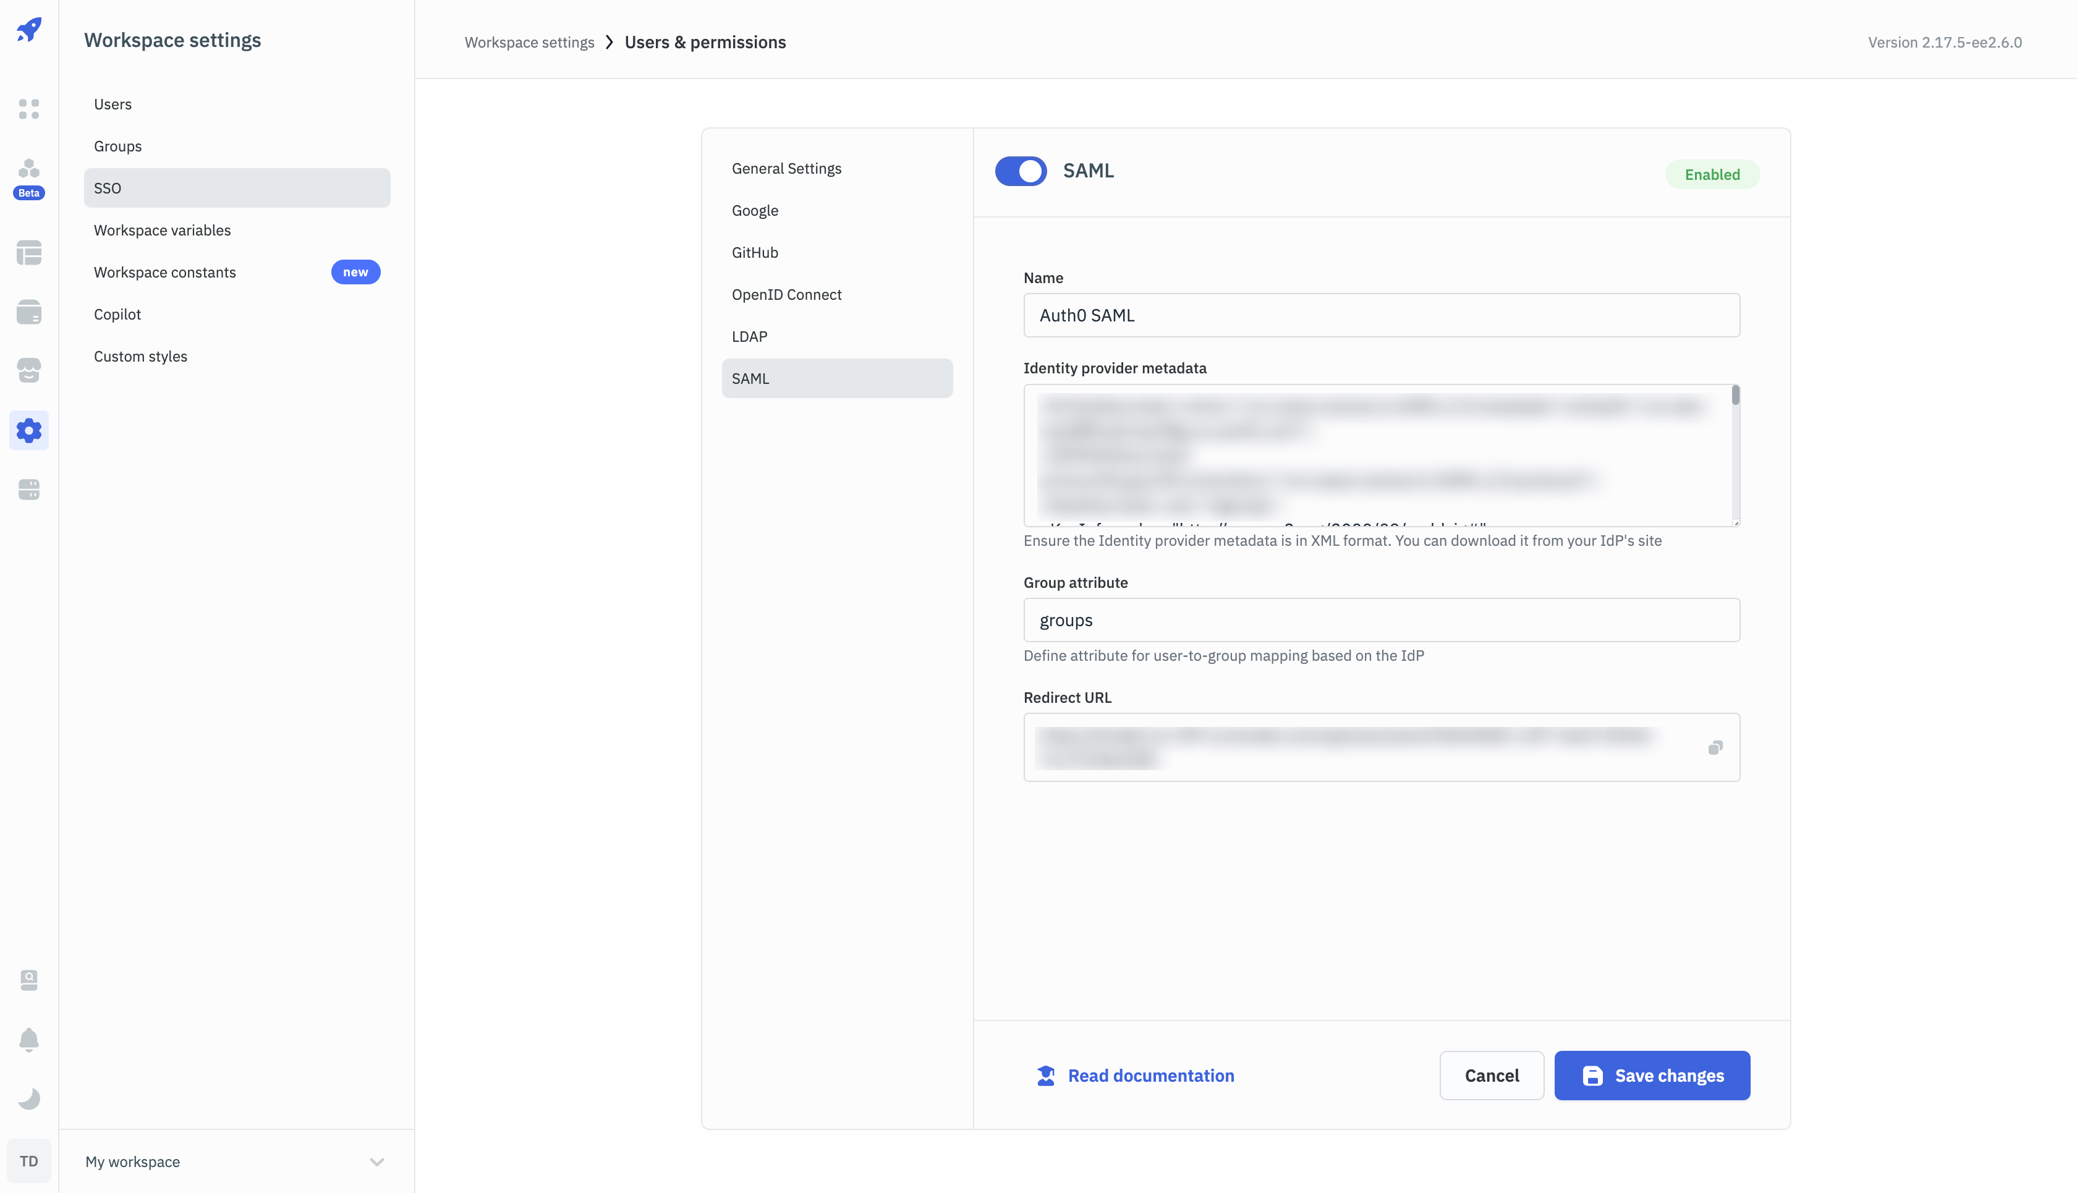Open the TD user avatar menu
The width and height of the screenshot is (2077, 1193).
pyautogui.click(x=28, y=1161)
